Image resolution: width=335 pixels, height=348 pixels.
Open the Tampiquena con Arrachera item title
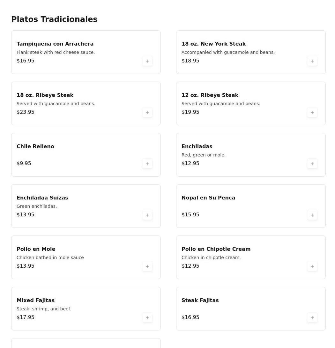tap(55, 44)
